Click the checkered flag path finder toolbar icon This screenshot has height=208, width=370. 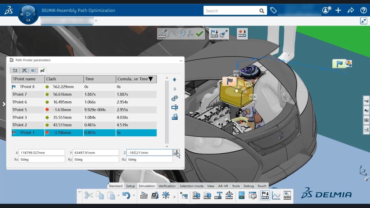point(265,195)
